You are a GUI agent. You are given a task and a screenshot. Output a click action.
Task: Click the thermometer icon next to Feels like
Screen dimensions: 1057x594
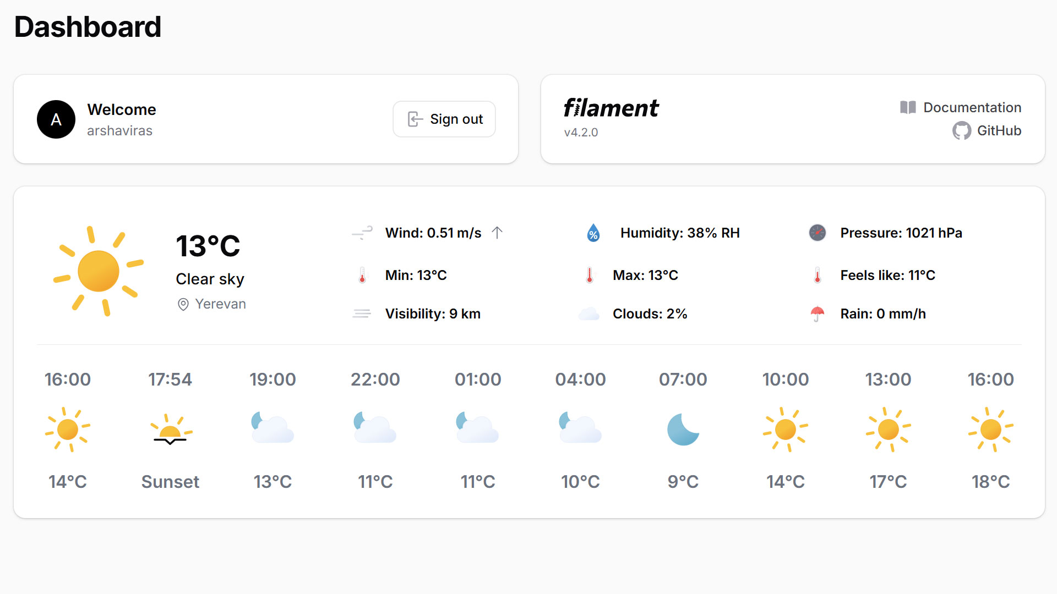[817, 275]
